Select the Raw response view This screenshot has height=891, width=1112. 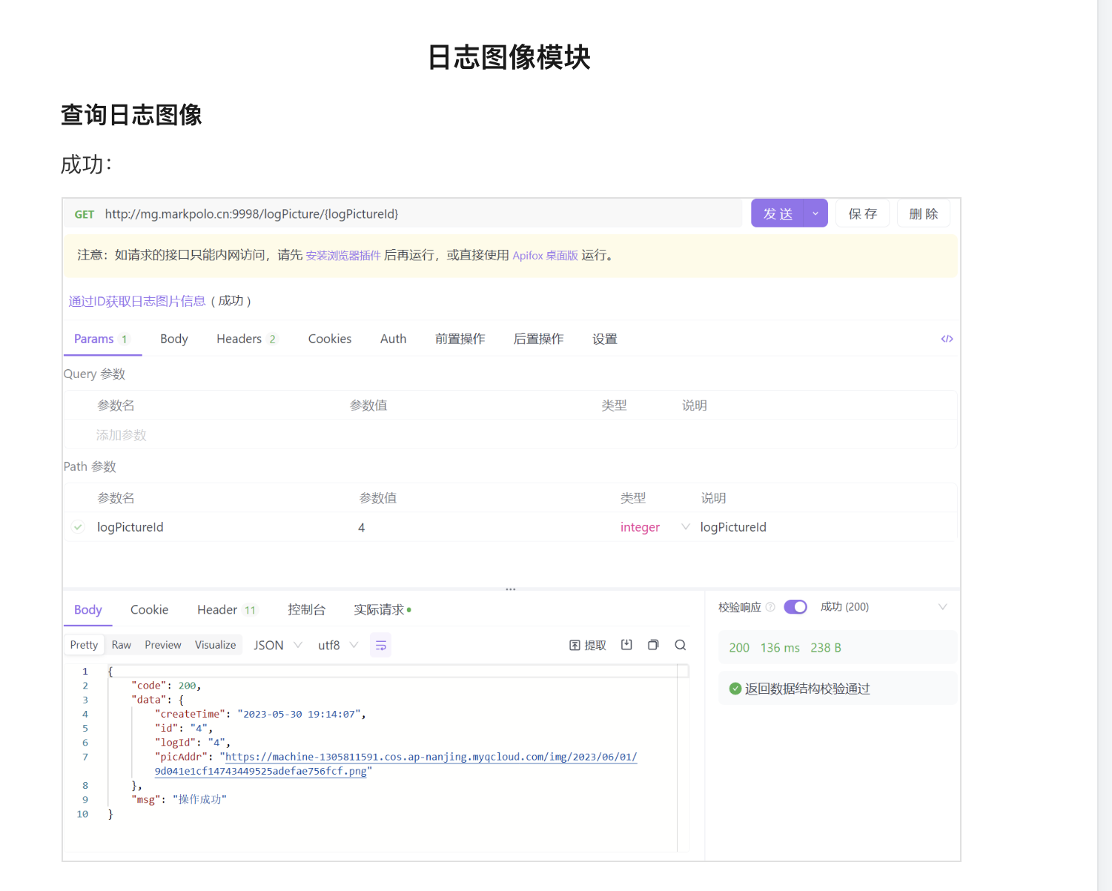[121, 645]
